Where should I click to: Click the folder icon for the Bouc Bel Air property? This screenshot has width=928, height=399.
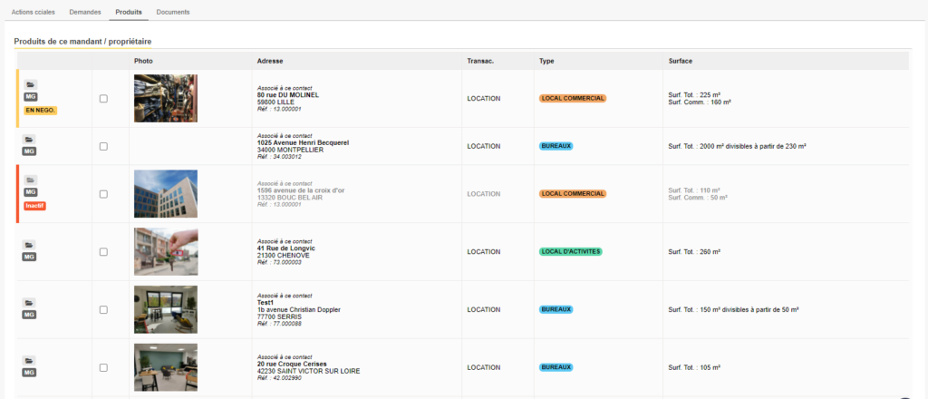coord(30,180)
